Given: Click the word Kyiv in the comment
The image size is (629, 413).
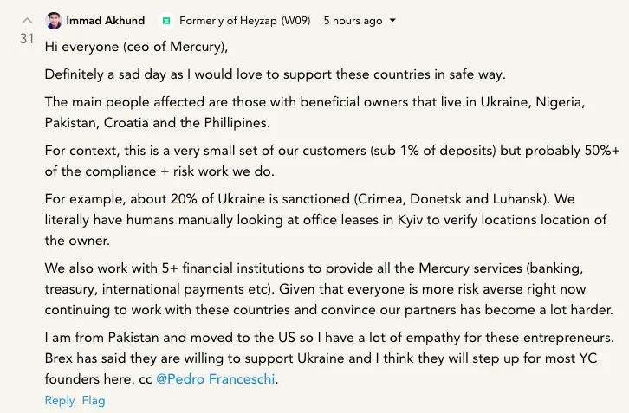Looking at the screenshot, I should tap(410, 220).
